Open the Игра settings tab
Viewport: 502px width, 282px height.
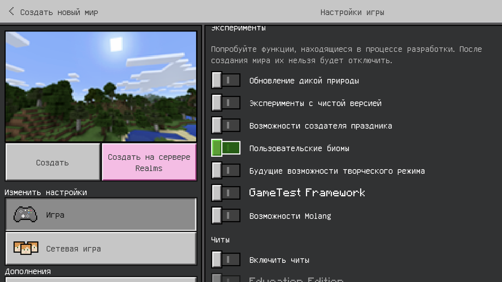[101, 215]
